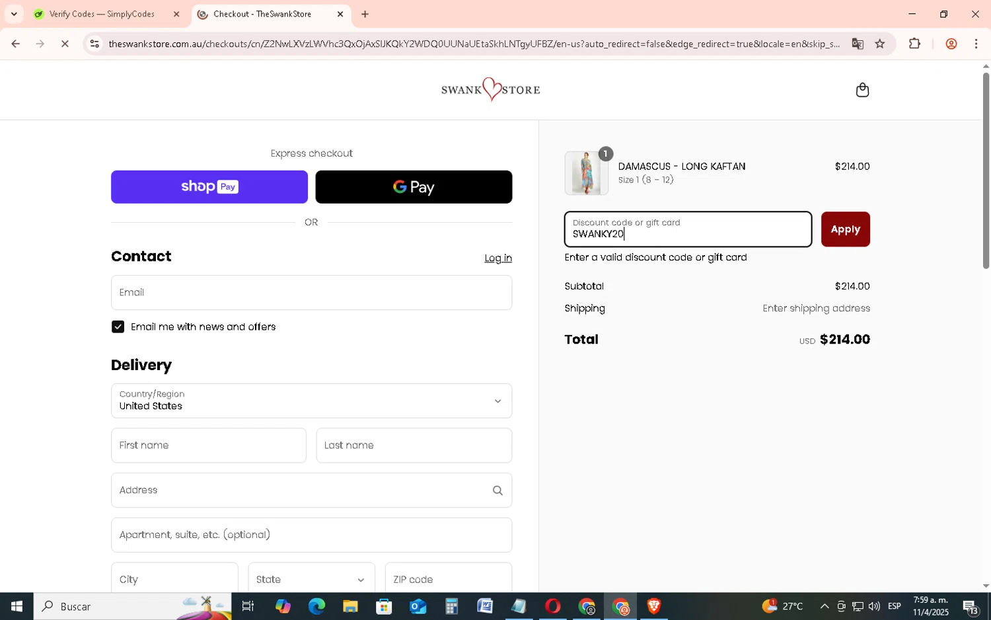Show hidden system tray icons
This screenshot has height=620, width=991.
tap(825, 606)
